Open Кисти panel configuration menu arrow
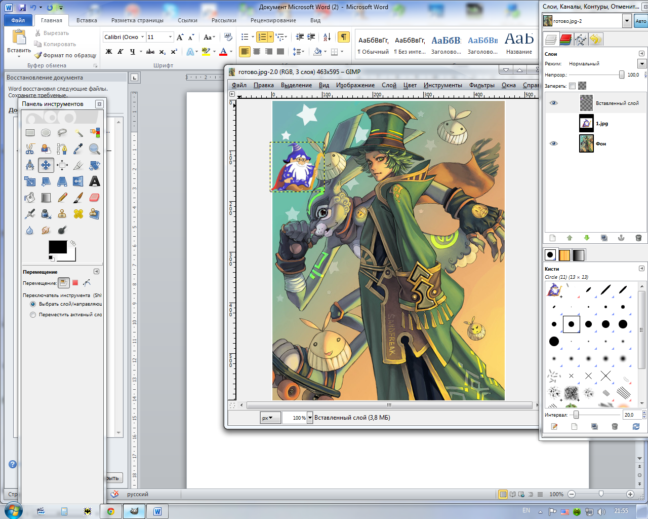The height and width of the screenshot is (519, 648). click(x=641, y=269)
